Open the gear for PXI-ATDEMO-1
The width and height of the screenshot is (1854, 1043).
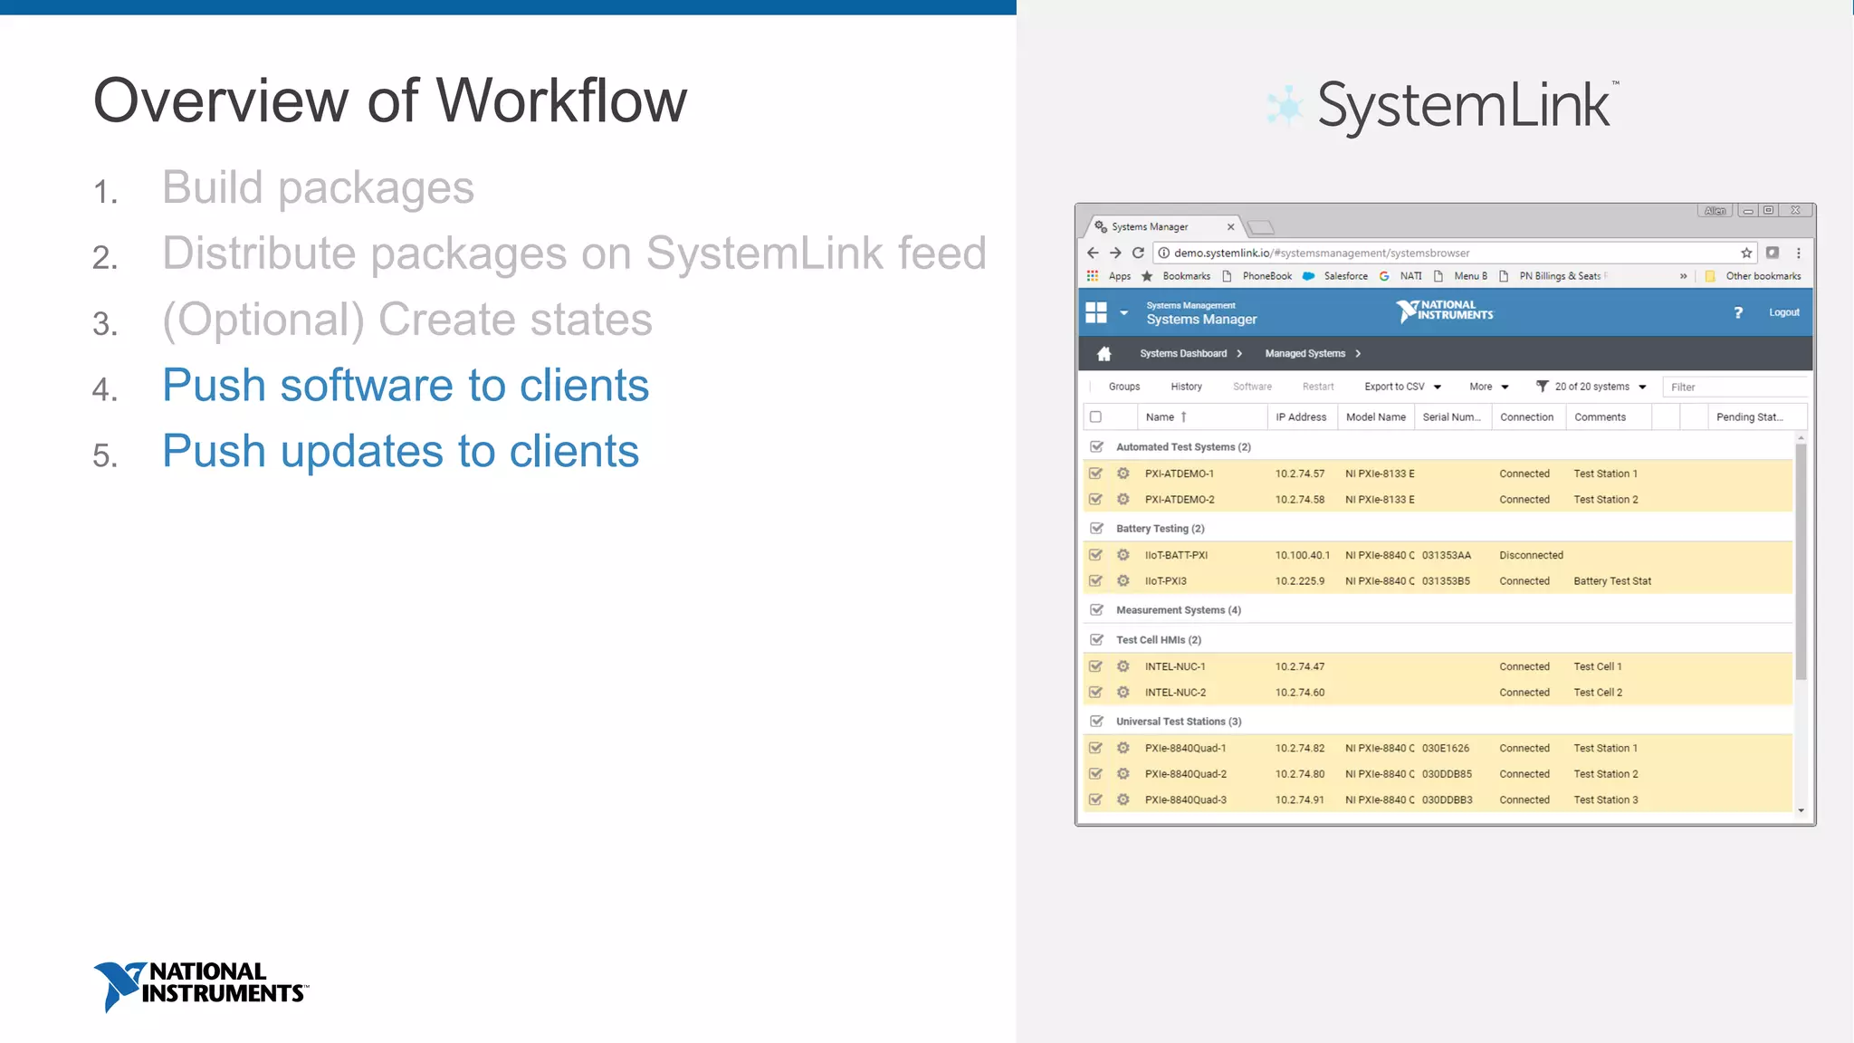[x=1123, y=474]
